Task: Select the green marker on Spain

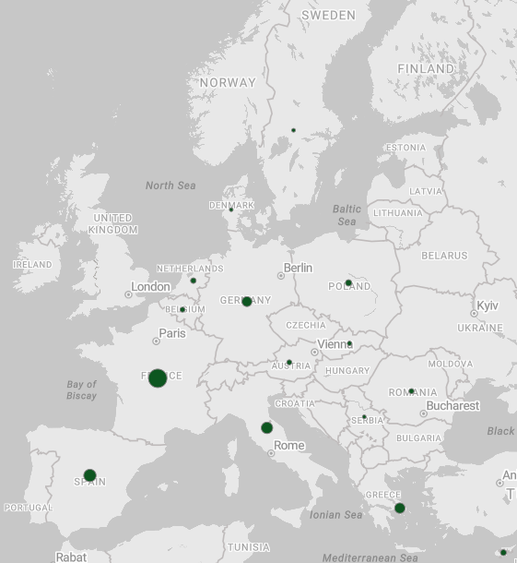Action: pos(89,475)
